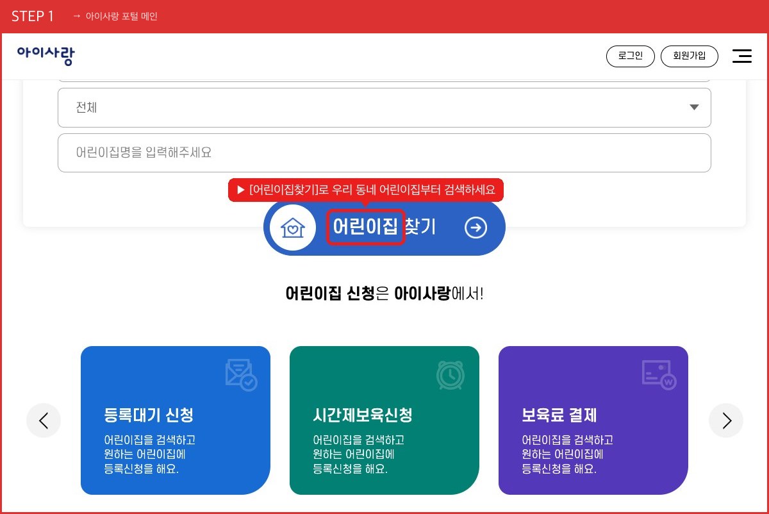Click the 아이사랑 logo
Viewport: 769px width, 514px height.
coord(46,56)
